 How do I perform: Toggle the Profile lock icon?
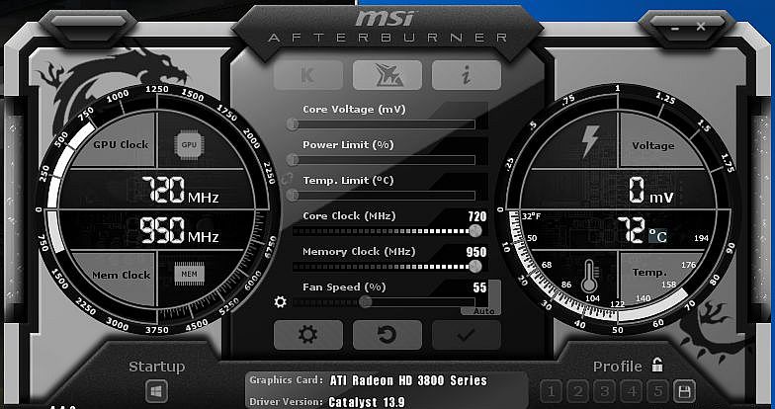click(656, 366)
